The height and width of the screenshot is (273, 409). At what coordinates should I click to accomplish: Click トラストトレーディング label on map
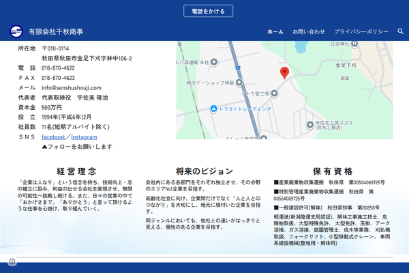(245, 109)
